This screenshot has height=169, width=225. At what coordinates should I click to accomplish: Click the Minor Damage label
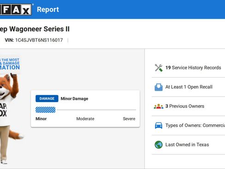74,99
